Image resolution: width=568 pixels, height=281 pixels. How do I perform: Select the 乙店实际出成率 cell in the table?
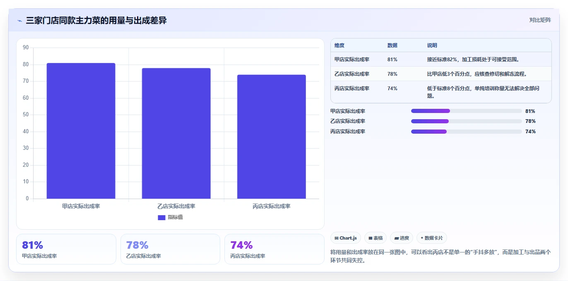352,74
